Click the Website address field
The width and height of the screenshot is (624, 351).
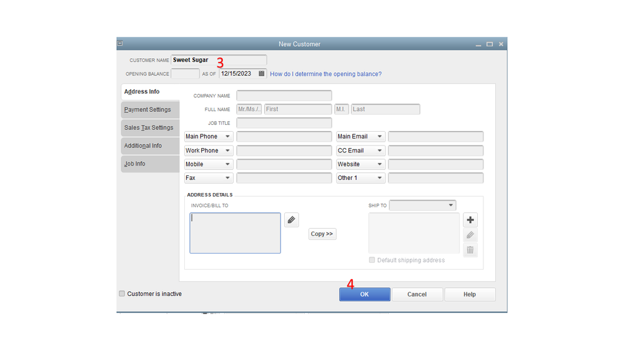click(x=436, y=164)
